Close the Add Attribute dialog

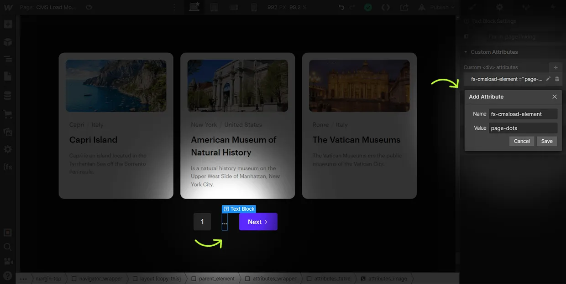pos(555,96)
